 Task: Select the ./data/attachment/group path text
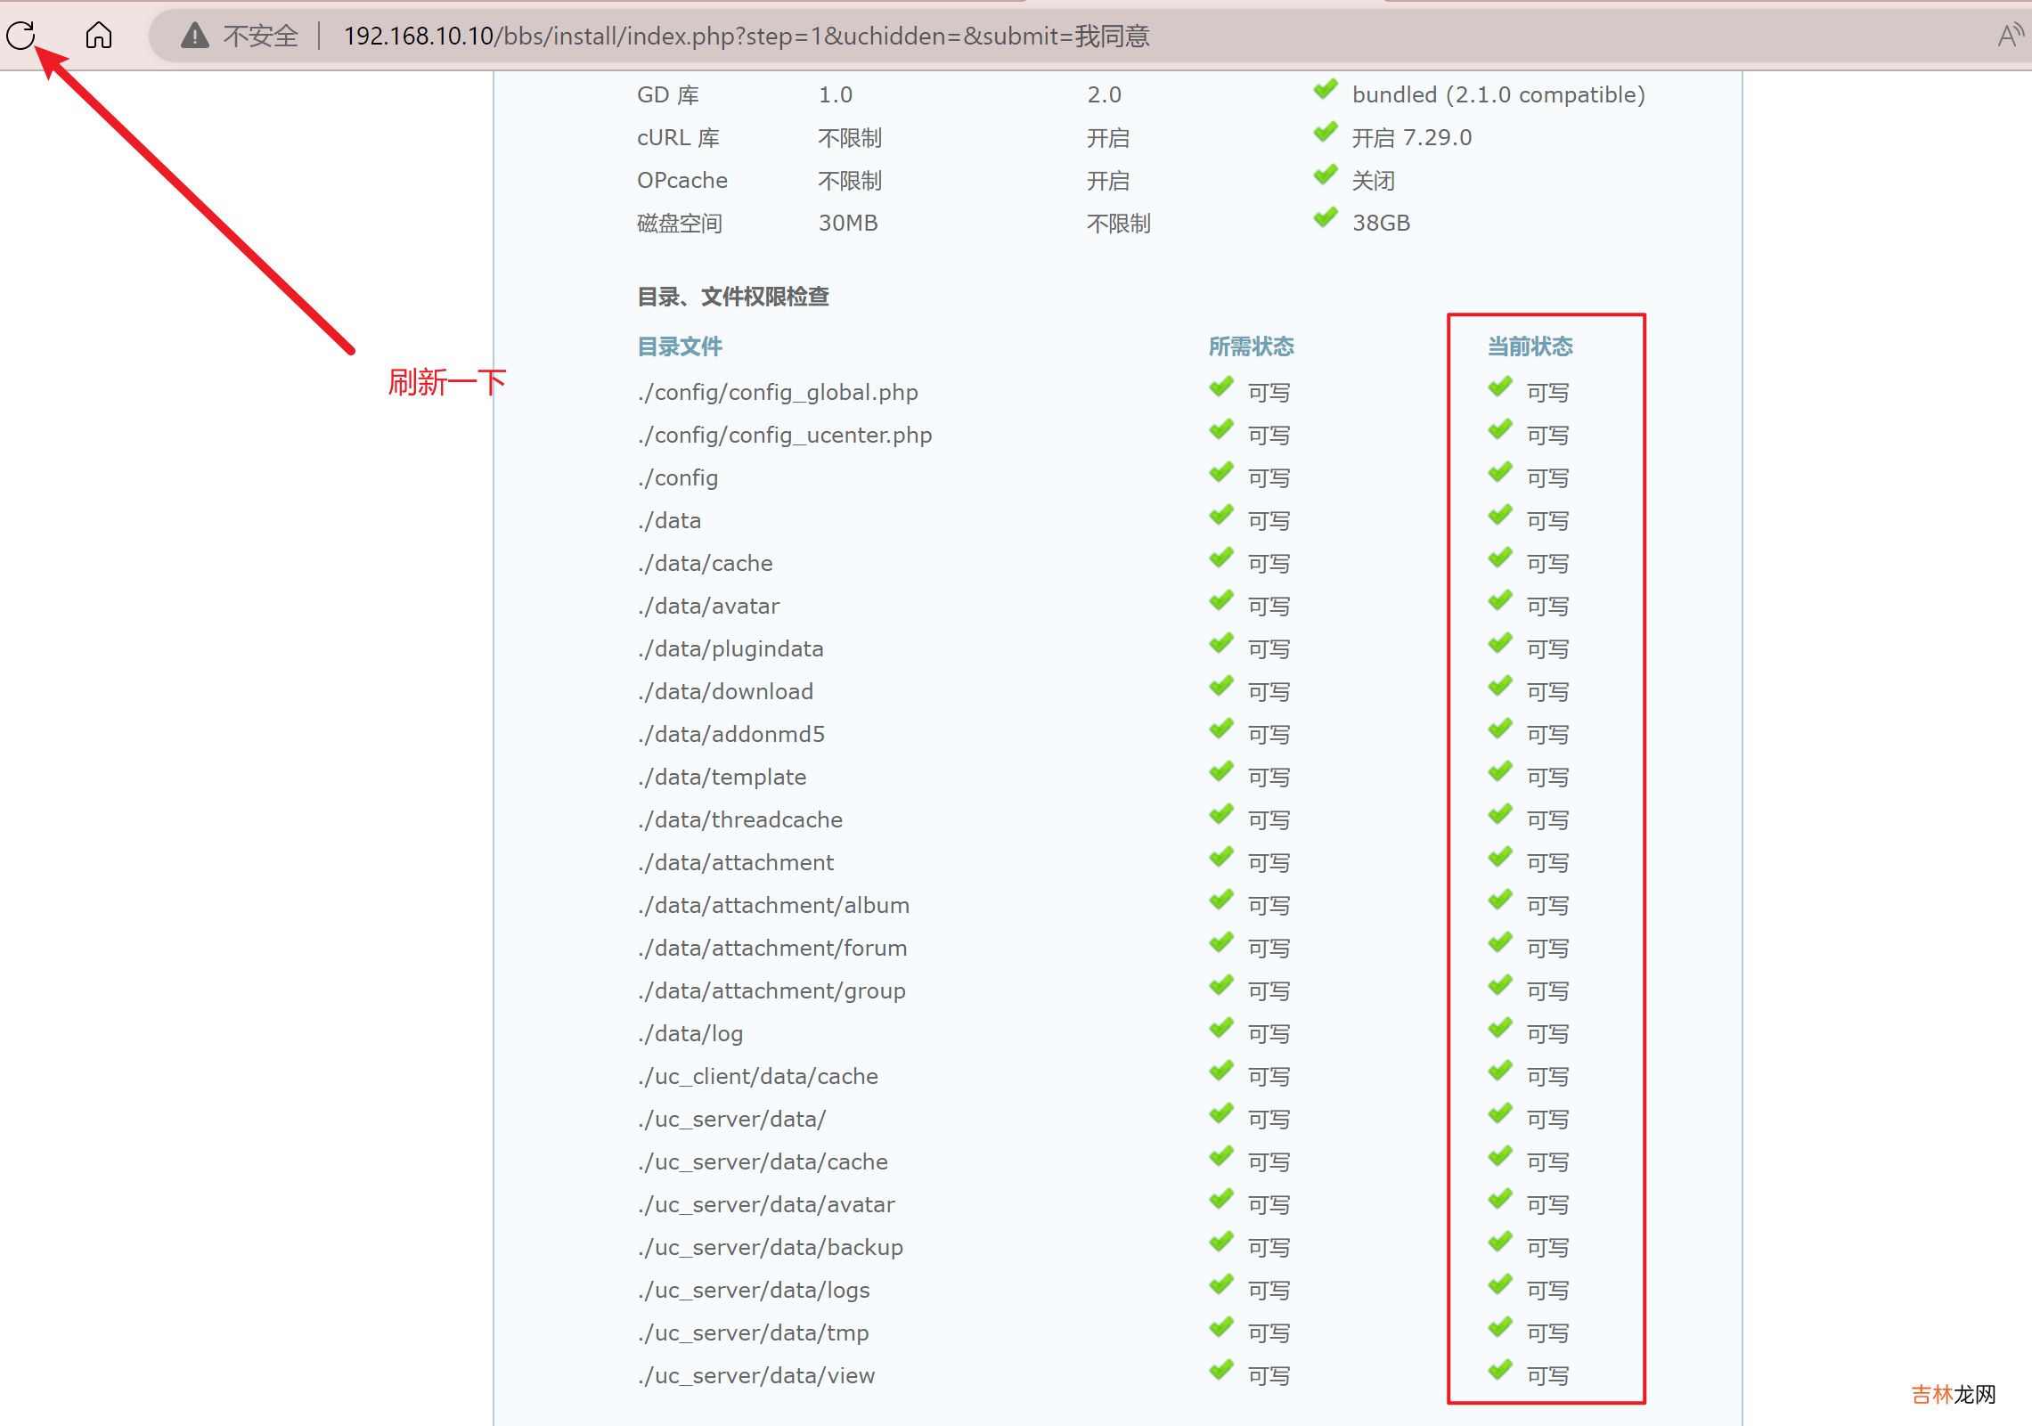(771, 991)
